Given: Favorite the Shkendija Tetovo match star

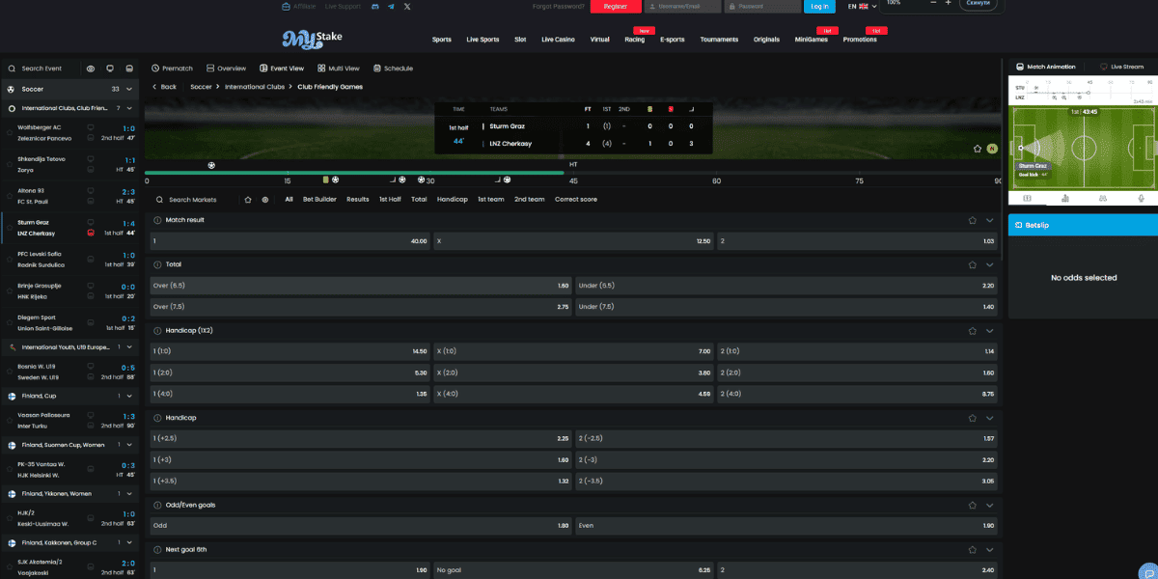Looking at the screenshot, I should (x=11, y=165).
